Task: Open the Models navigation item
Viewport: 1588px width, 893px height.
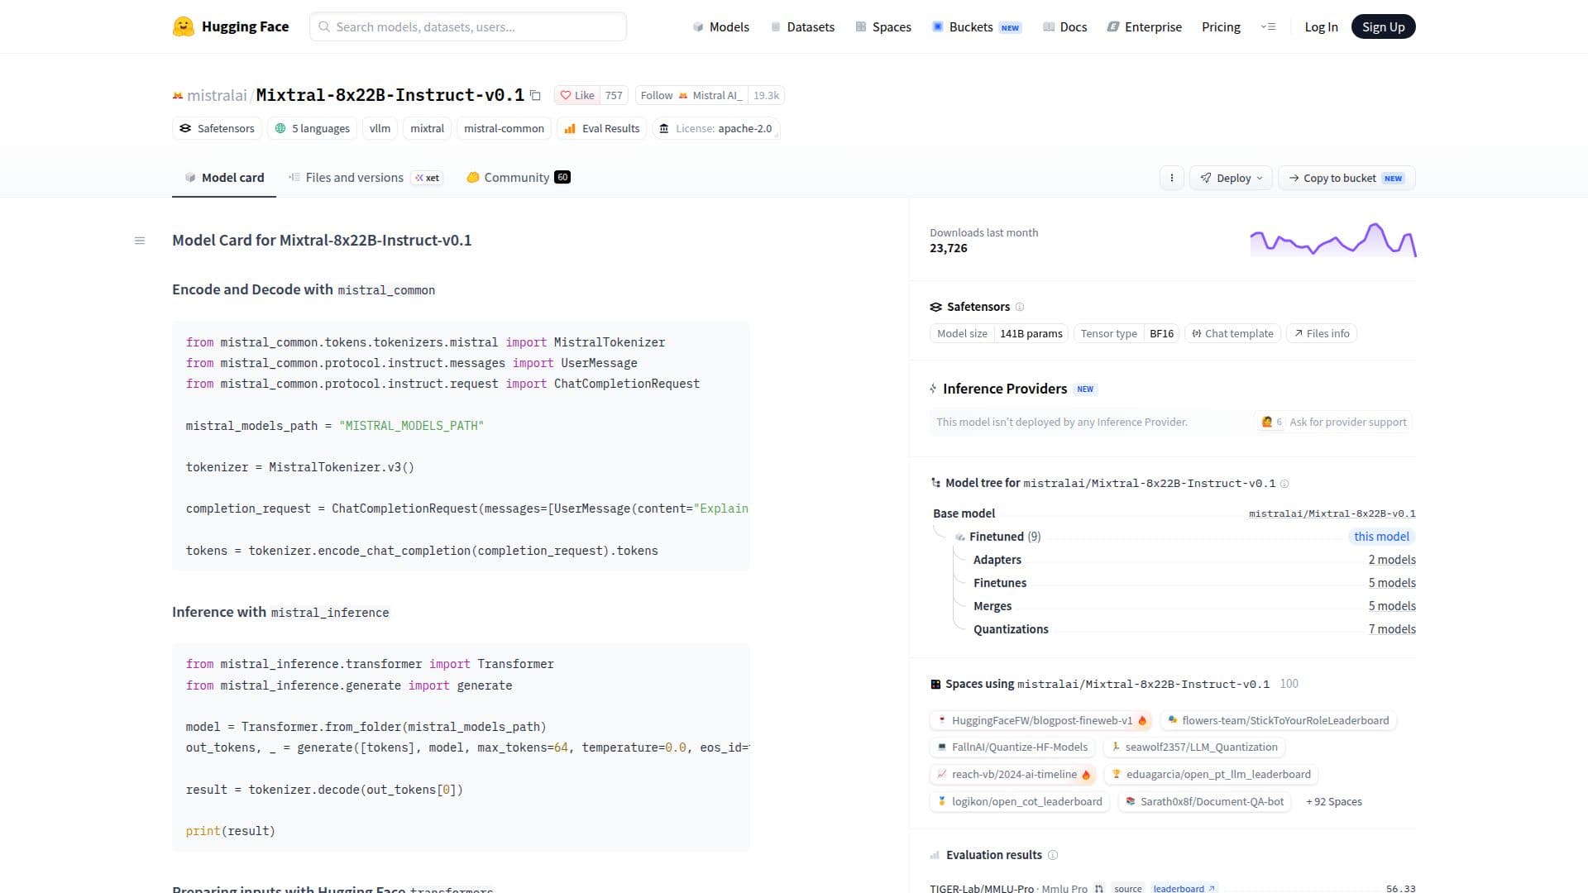Action: coord(720,26)
